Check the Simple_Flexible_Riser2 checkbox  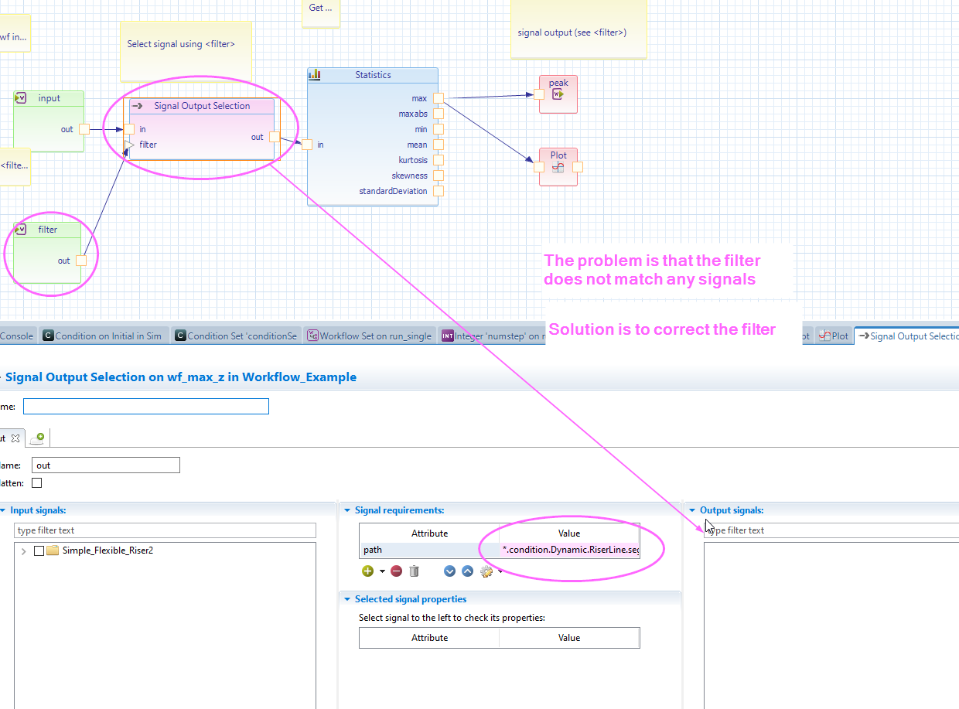[x=39, y=551]
